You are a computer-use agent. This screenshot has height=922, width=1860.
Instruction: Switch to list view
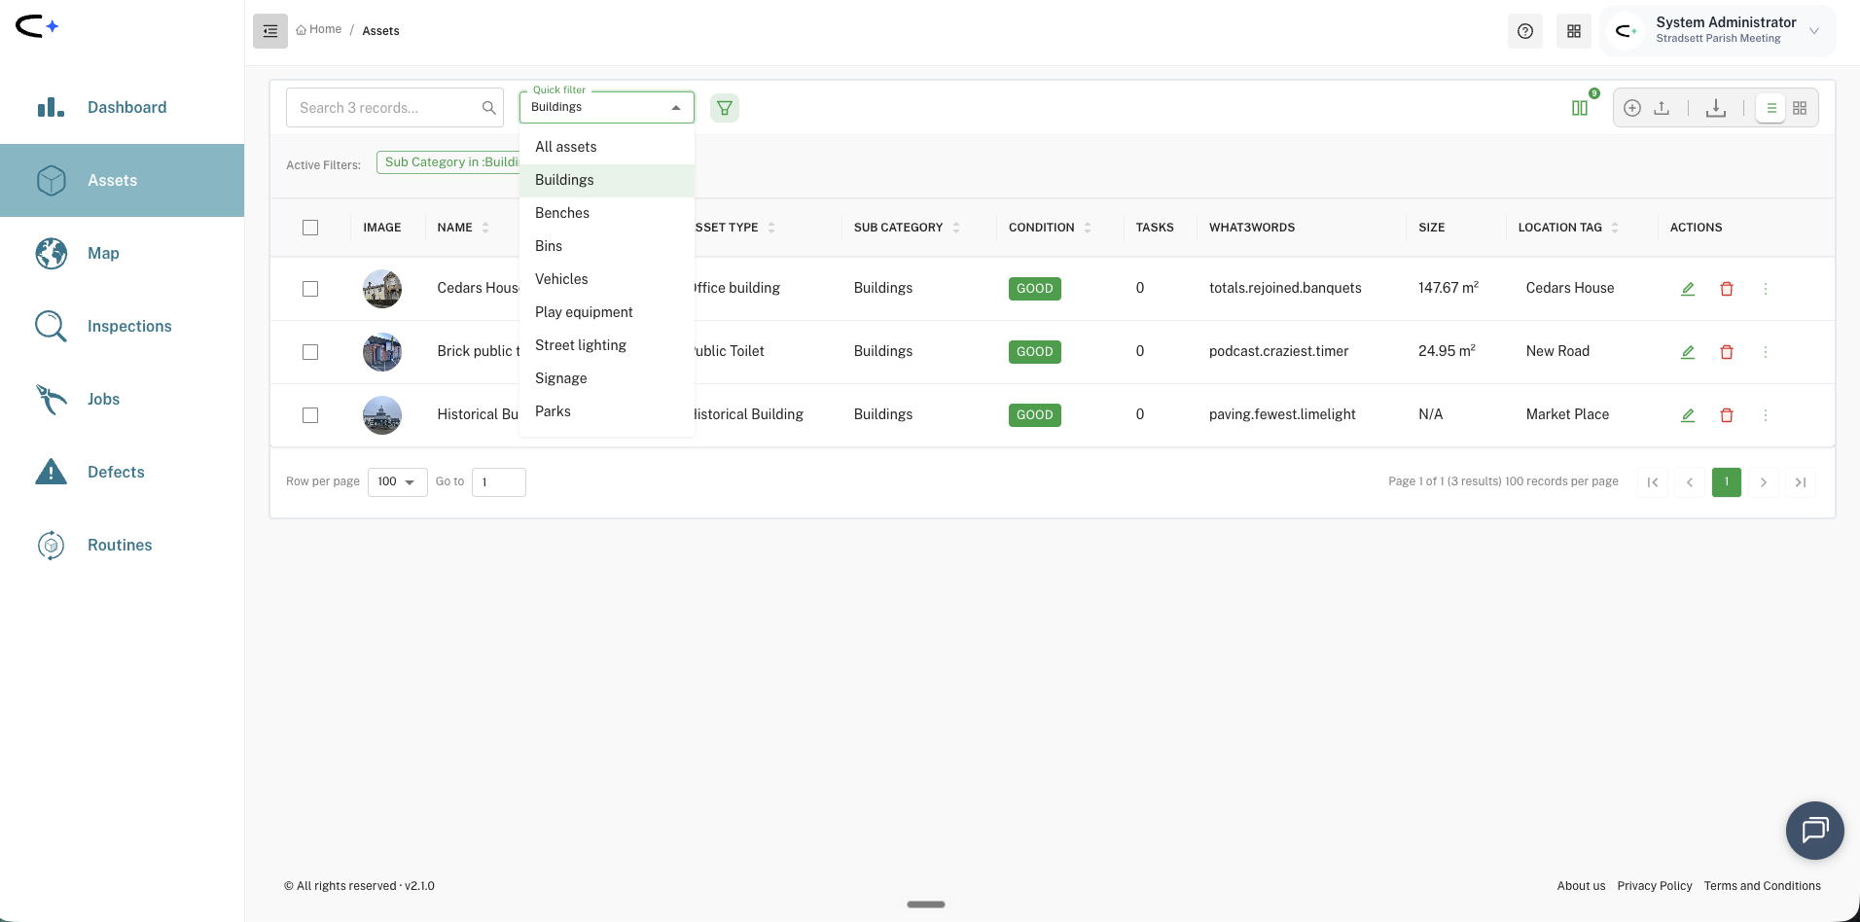point(1771,108)
